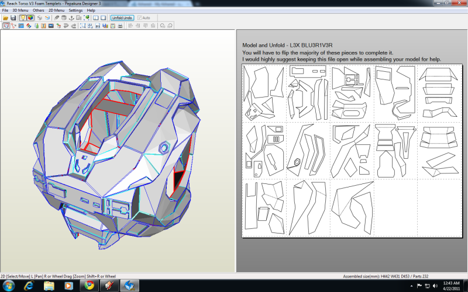Click the undo curved arrow icon
468x292 pixels.
tap(66, 26)
